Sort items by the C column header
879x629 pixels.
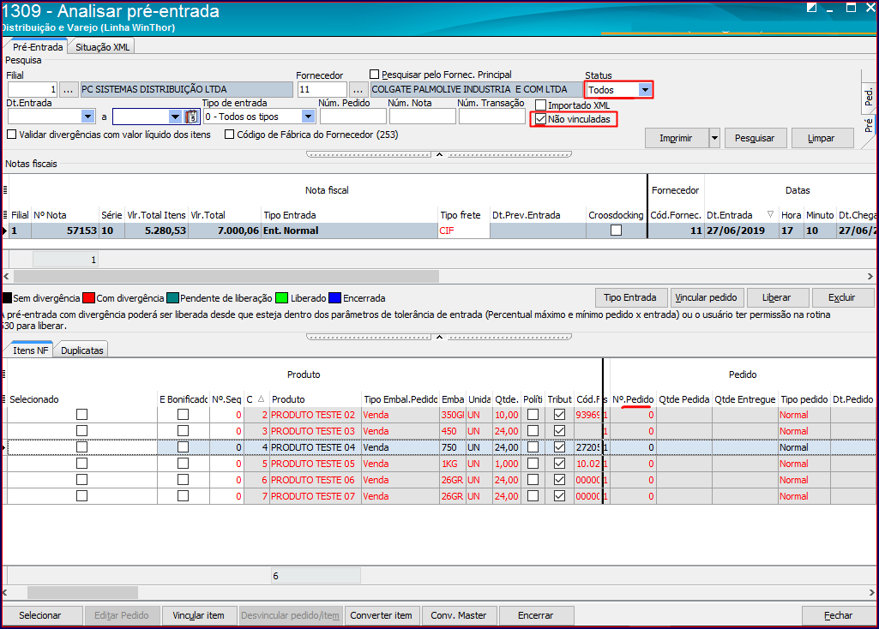[256, 399]
